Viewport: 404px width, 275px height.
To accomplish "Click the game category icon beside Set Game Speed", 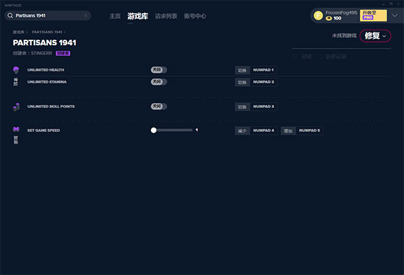I will 16,130.
